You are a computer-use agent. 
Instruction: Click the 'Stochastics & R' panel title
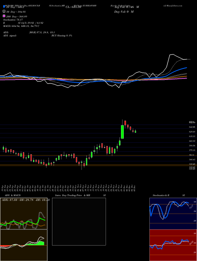(161, 195)
